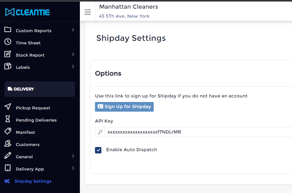Expand the Delivery App menu
This screenshot has height=193, width=292.
point(73,169)
